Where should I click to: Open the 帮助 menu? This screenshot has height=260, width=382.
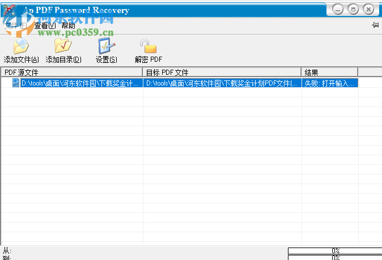point(68,25)
